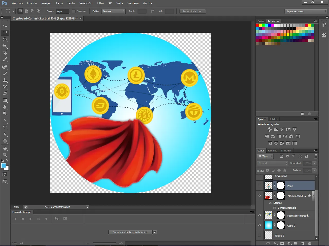Switch to the Trazados tab
The height and width of the screenshot is (246, 329).
[286, 151]
